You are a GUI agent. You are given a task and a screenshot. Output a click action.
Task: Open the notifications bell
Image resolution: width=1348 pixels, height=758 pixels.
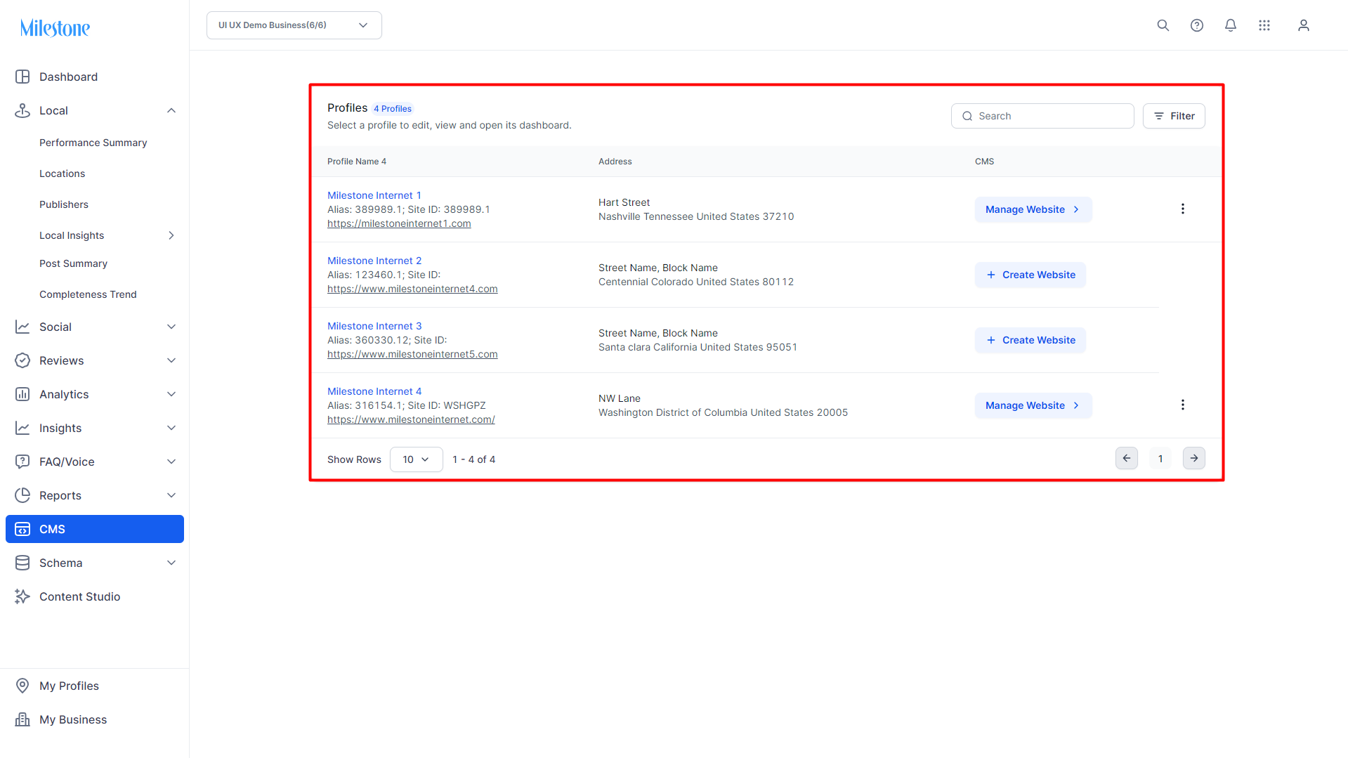pos(1231,25)
